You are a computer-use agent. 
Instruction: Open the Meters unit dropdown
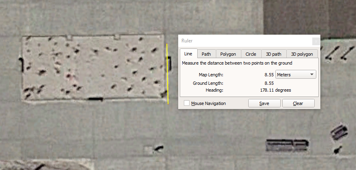[x=295, y=75]
